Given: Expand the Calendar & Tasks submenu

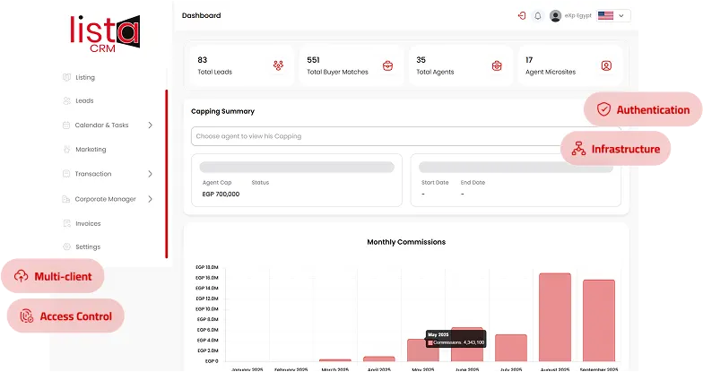Looking at the screenshot, I should 150,125.
